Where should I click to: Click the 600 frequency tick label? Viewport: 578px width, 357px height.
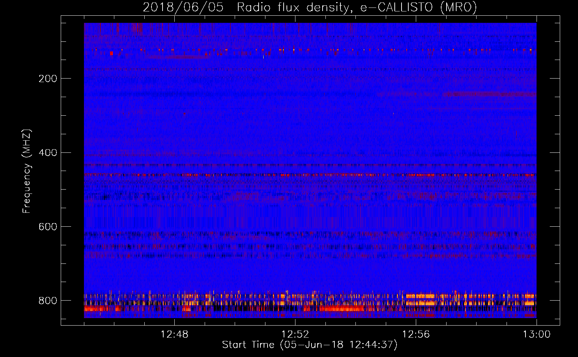48,227
